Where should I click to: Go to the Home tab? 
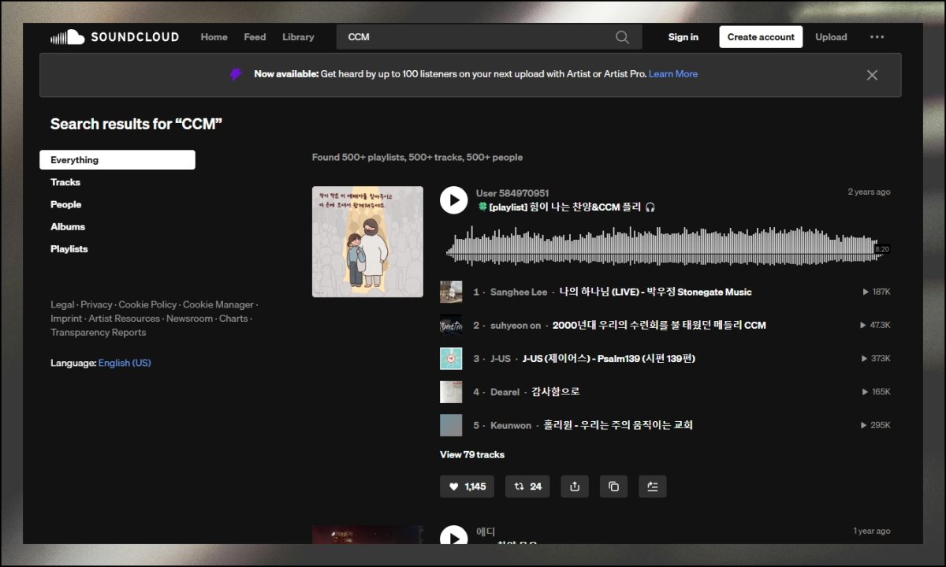(214, 37)
